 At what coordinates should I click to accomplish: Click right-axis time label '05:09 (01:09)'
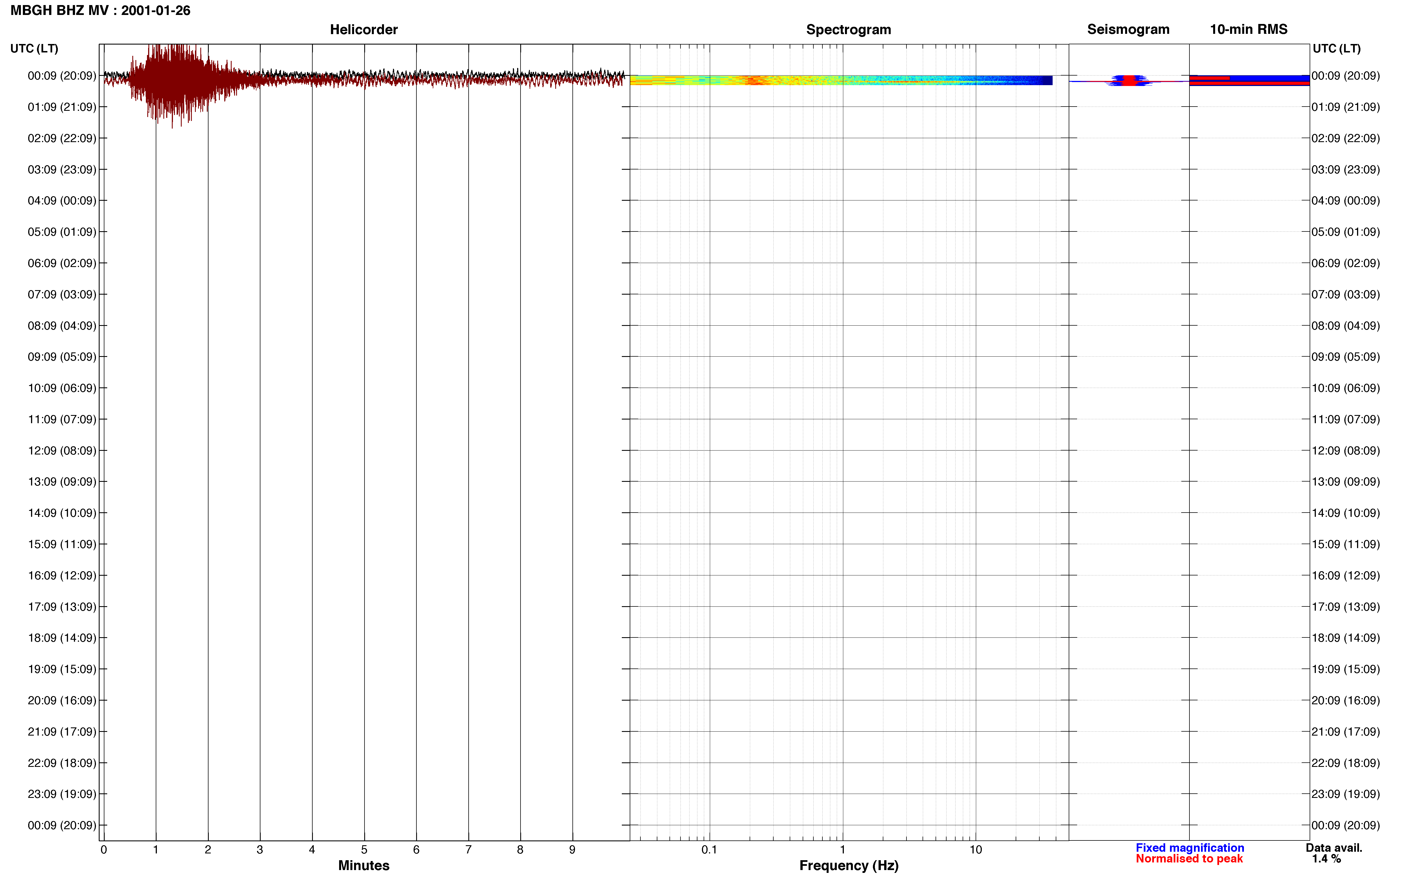1346,232
